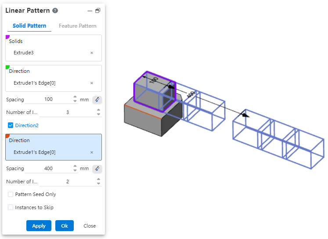Switch to the Feature Pattern tab
The image size is (328, 239).
pyautogui.click(x=77, y=26)
